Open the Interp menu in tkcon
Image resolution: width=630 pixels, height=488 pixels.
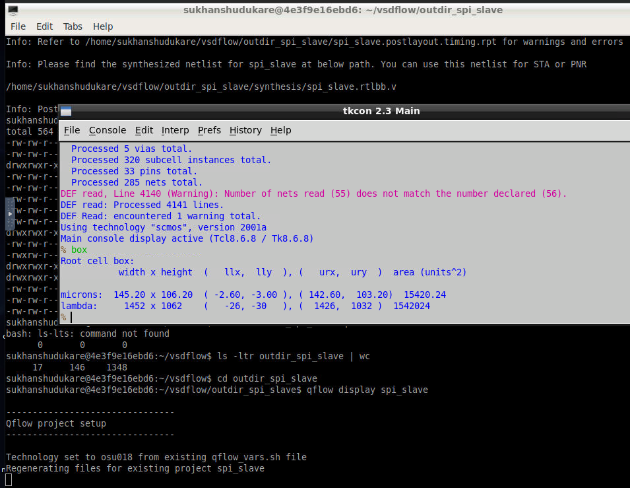175,130
